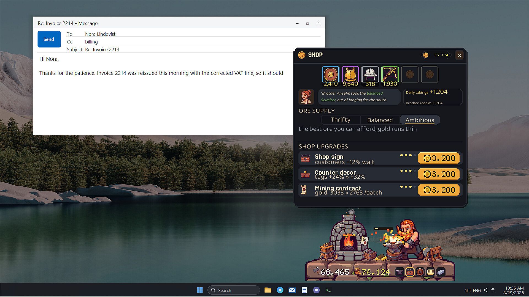Open the Windows Start menu

coord(200,290)
